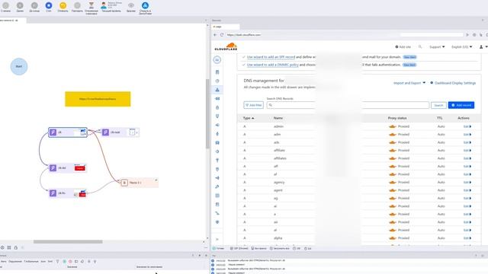Open the SPF record wizard link
This screenshot has height=274, width=488.
click(x=271, y=57)
